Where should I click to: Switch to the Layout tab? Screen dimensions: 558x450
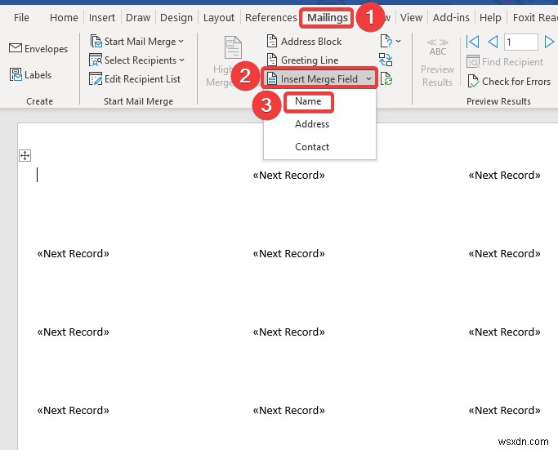click(218, 17)
